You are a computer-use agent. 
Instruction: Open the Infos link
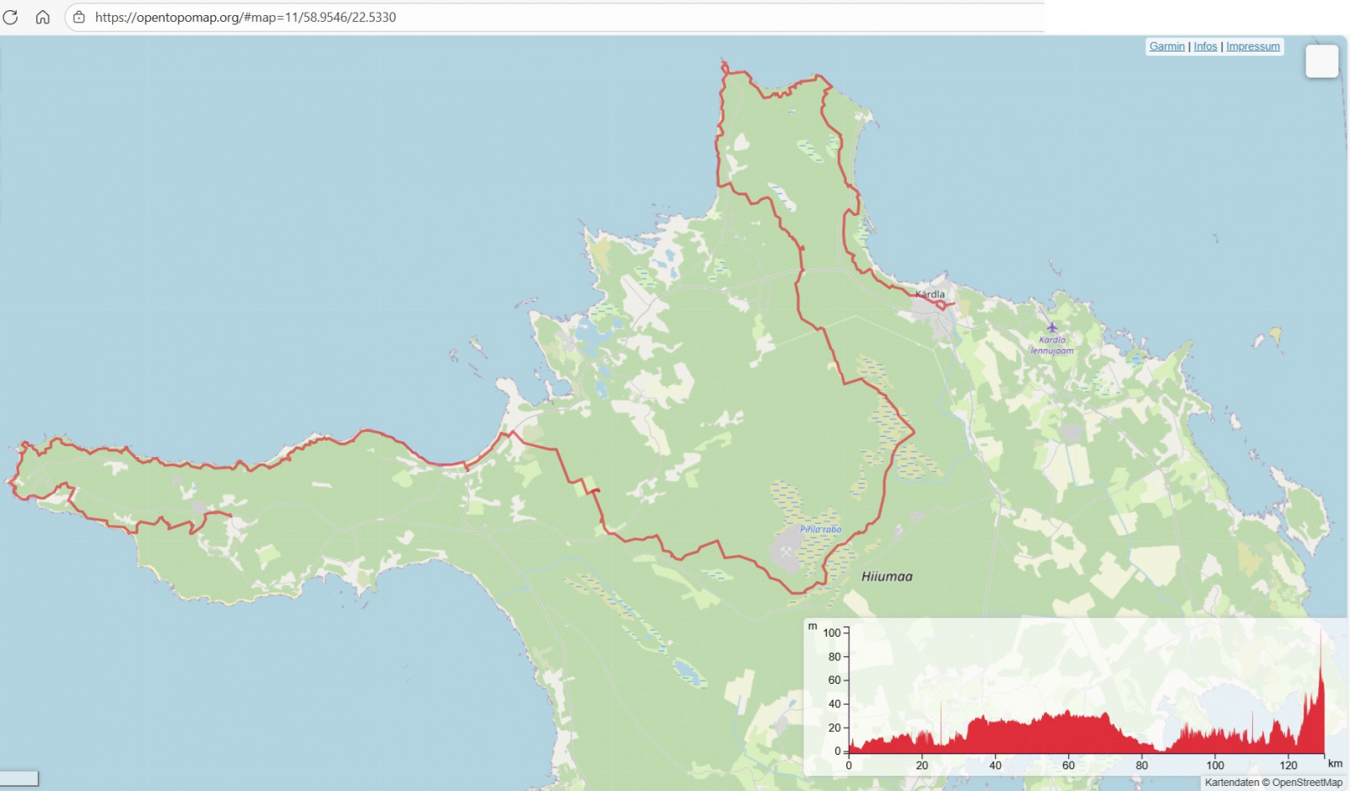pyautogui.click(x=1205, y=46)
